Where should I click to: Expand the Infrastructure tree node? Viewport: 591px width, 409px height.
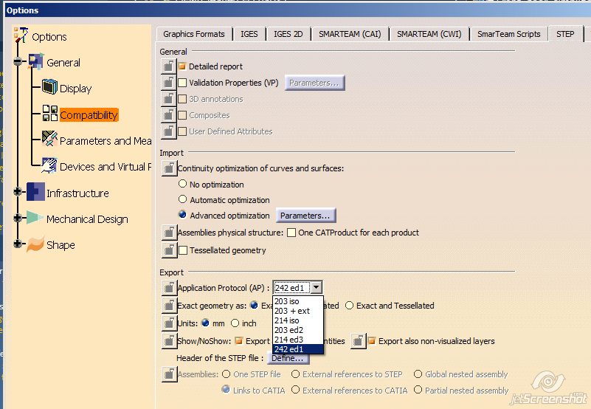[x=17, y=193]
